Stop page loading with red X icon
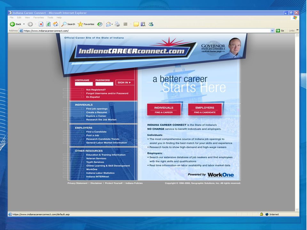This screenshot has height=230, width=307. (41, 24)
